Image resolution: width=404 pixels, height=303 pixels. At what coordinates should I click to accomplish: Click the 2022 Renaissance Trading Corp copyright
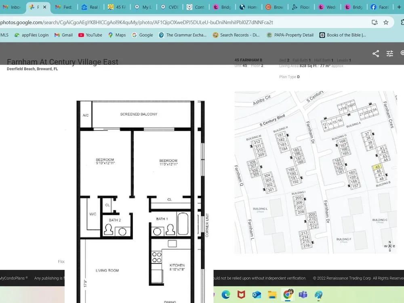click(358, 278)
